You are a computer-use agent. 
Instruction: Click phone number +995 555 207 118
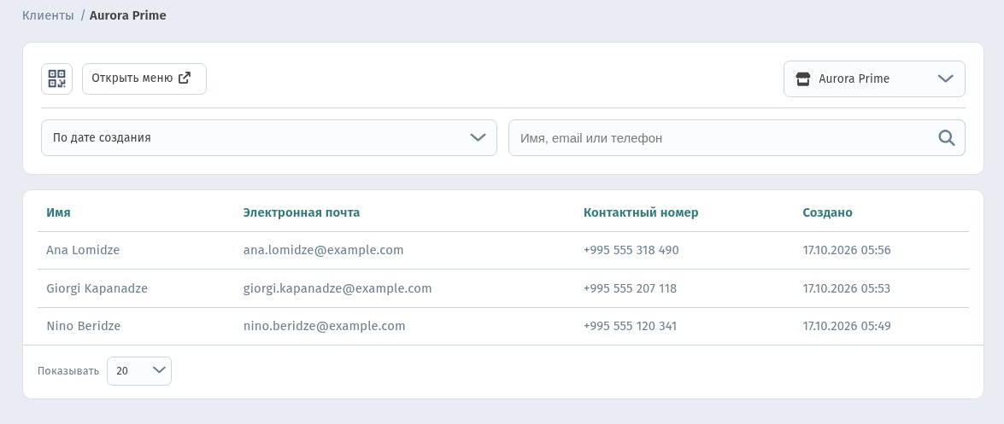point(630,288)
